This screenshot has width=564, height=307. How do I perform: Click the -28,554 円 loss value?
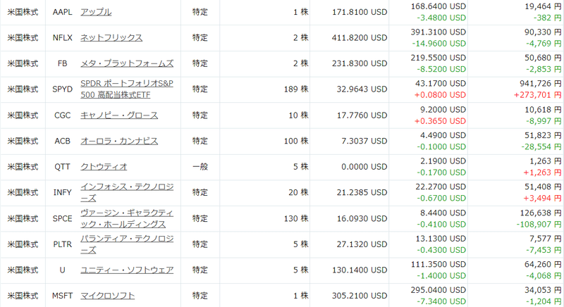(x=541, y=146)
